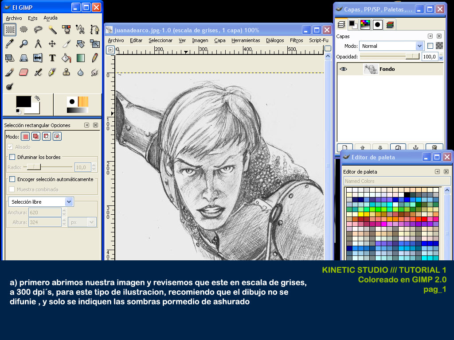Choose Subtract from selection mode button

point(47,136)
